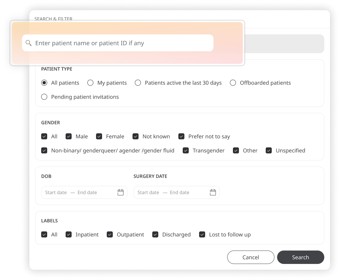Toggle Lost to follow up checkbox
This screenshot has height=280, width=340.
[x=202, y=235]
